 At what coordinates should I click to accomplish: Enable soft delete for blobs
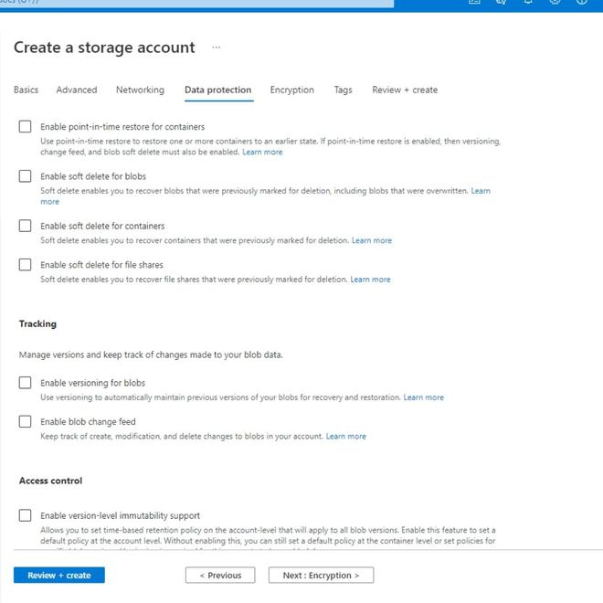26,176
